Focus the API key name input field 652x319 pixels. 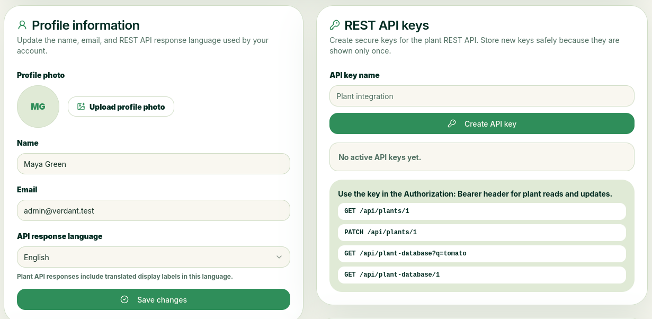[x=482, y=96]
